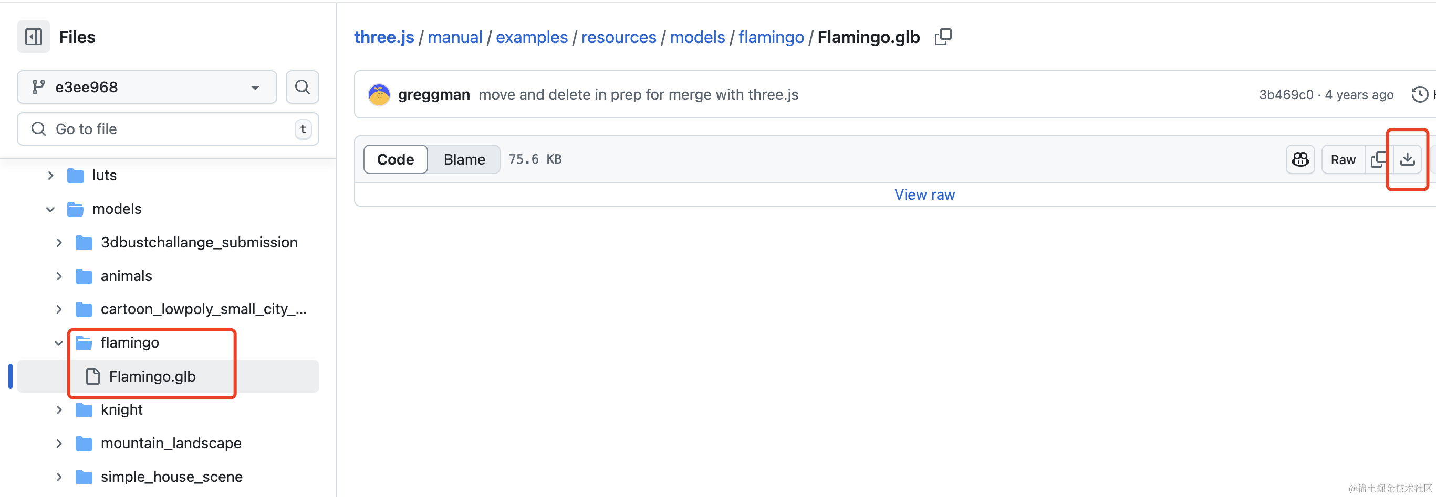The image size is (1436, 497).
Task: Expand the mountain_landscape folder chevron
Action: pyautogui.click(x=59, y=444)
